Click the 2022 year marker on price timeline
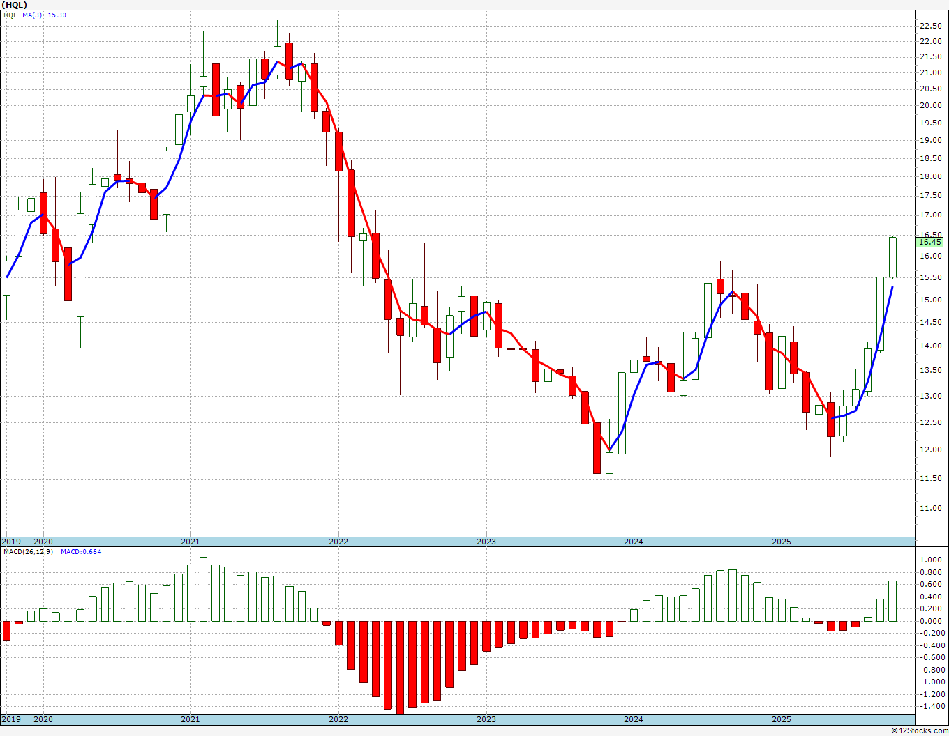The width and height of the screenshot is (949, 736). pos(338,542)
